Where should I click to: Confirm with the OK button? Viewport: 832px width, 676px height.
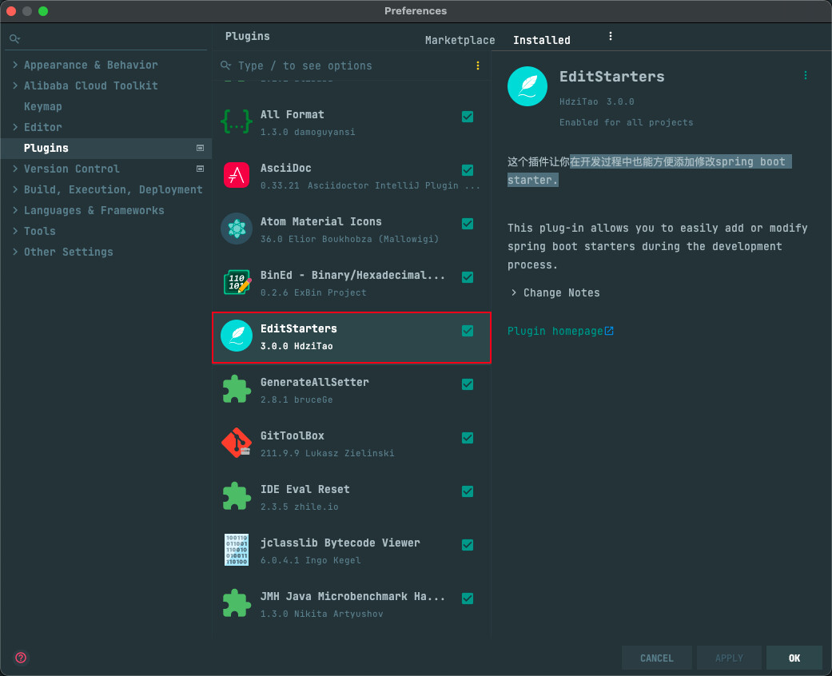click(794, 658)
